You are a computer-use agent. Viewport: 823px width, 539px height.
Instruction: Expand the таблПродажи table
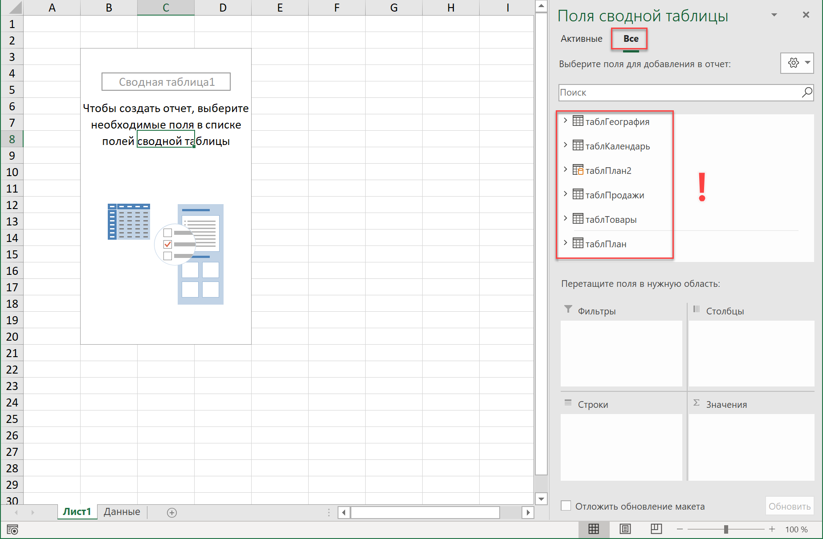pos(565,194)
